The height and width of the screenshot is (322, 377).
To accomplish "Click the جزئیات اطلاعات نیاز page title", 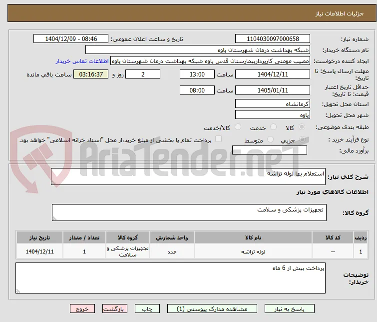I will point(339,13).
